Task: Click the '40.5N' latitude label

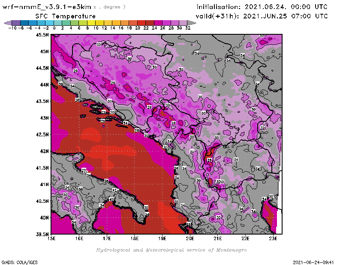Action: click(x=42, y=201)
